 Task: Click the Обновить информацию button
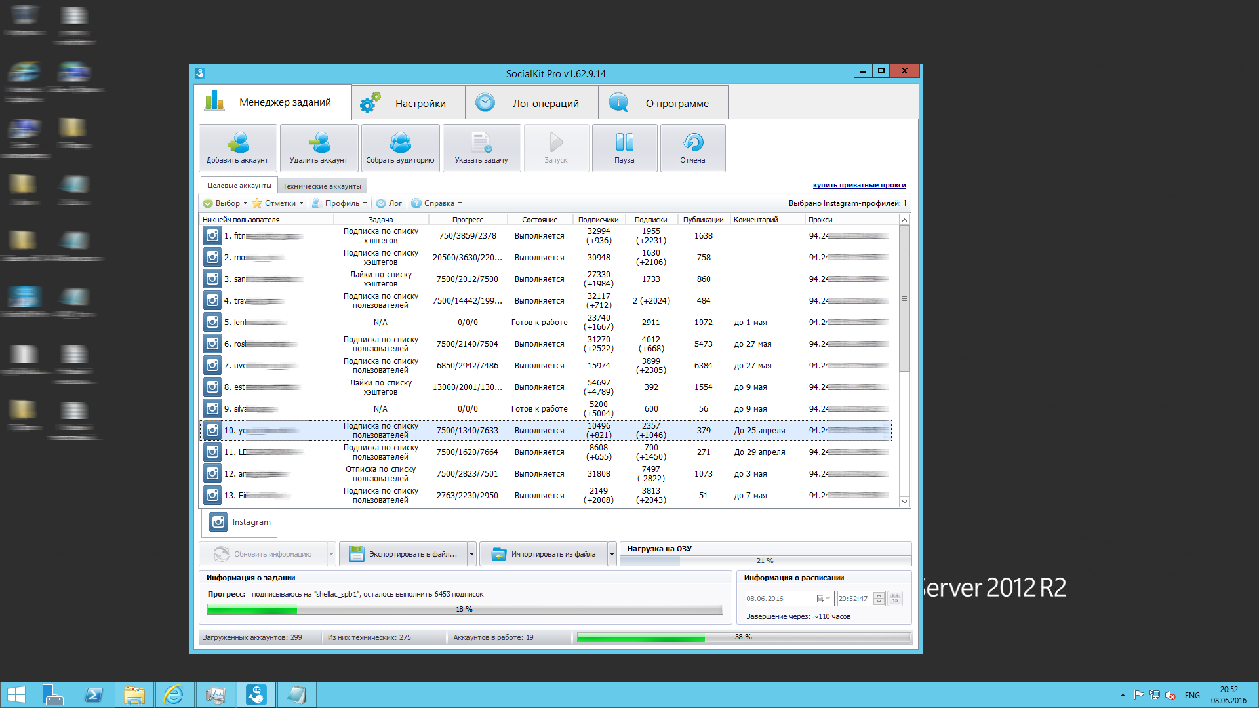(x=262, y=554)
